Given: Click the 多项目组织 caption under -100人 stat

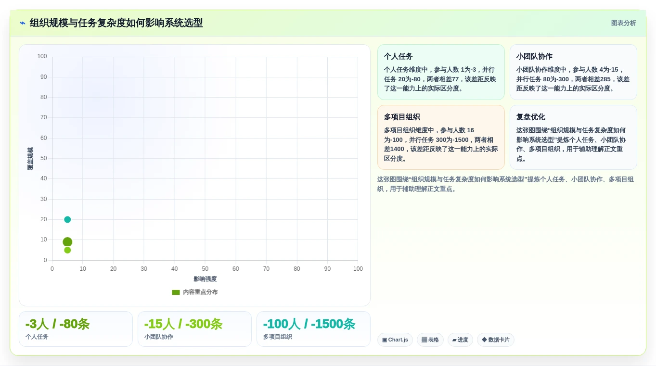Looking at the screenshot, I should pyautogui.click(x=278, y=337).
